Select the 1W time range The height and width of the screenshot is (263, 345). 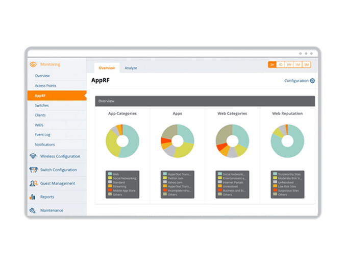pyautogui.click(x=289, y=65)
